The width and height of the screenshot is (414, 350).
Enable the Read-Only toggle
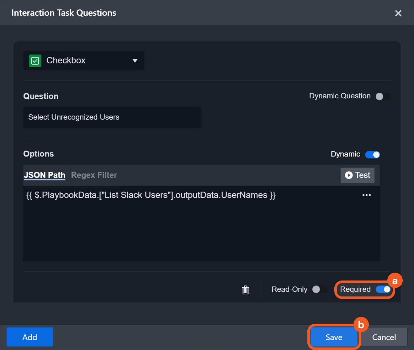tap(319, 290)
